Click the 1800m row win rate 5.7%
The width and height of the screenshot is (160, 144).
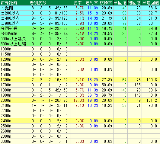(80, 90)
